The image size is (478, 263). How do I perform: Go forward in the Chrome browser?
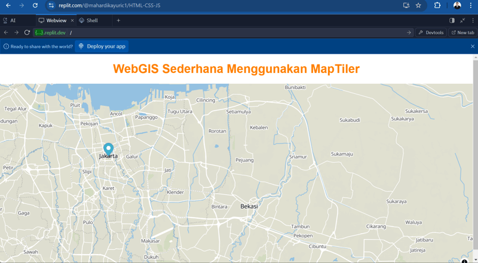[22, 5]
